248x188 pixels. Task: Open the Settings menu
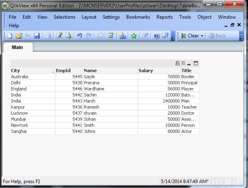point(111,17)
